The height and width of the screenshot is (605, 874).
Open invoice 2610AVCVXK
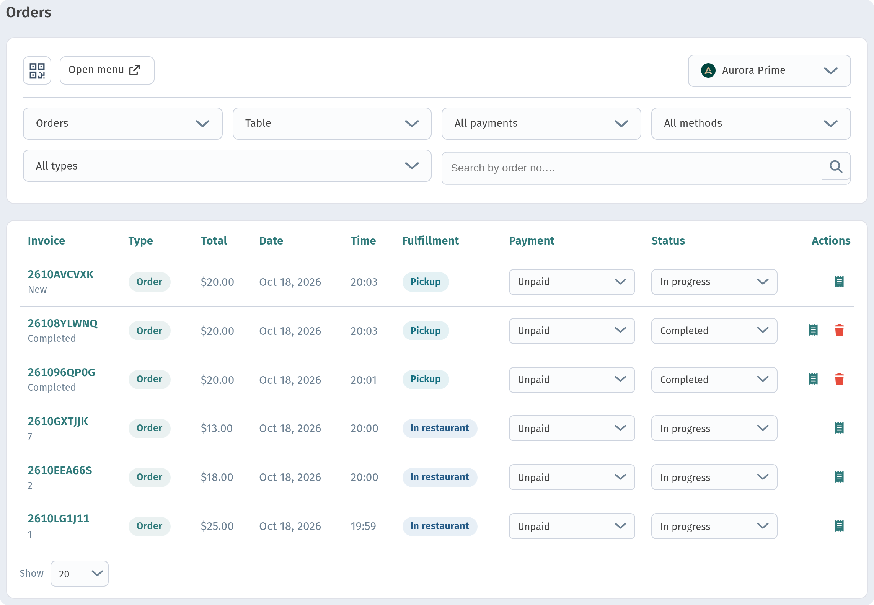point(60,274)
